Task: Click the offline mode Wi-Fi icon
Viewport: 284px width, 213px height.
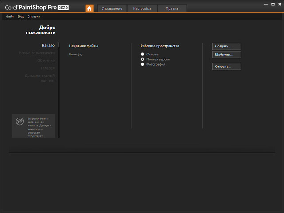Action: click(x=20, y=122)
